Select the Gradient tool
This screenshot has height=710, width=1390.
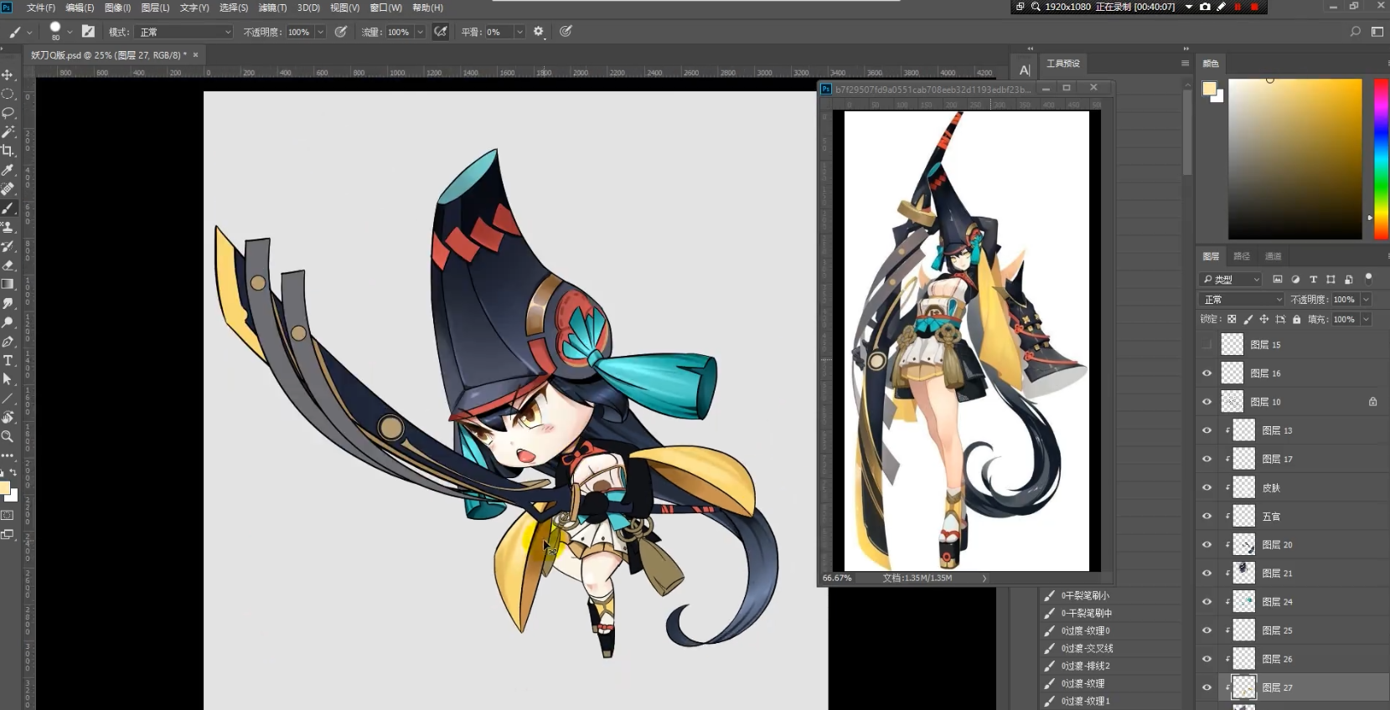(8, 285)
